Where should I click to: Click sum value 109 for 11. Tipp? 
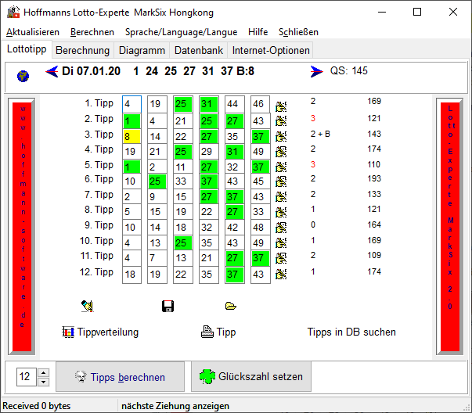[x=374, y=255]
